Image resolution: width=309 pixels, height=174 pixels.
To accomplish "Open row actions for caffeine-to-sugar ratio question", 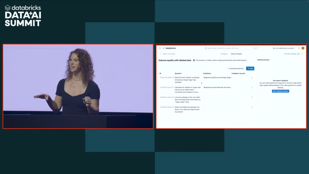I will coord(252,88).
